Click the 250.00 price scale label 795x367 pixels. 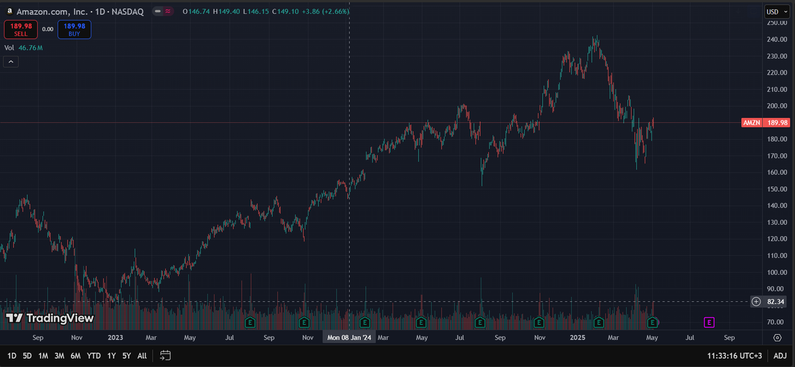[776, 22]
